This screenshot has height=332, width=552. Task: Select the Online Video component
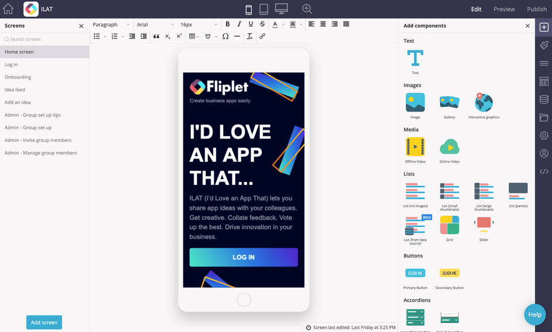450,148
